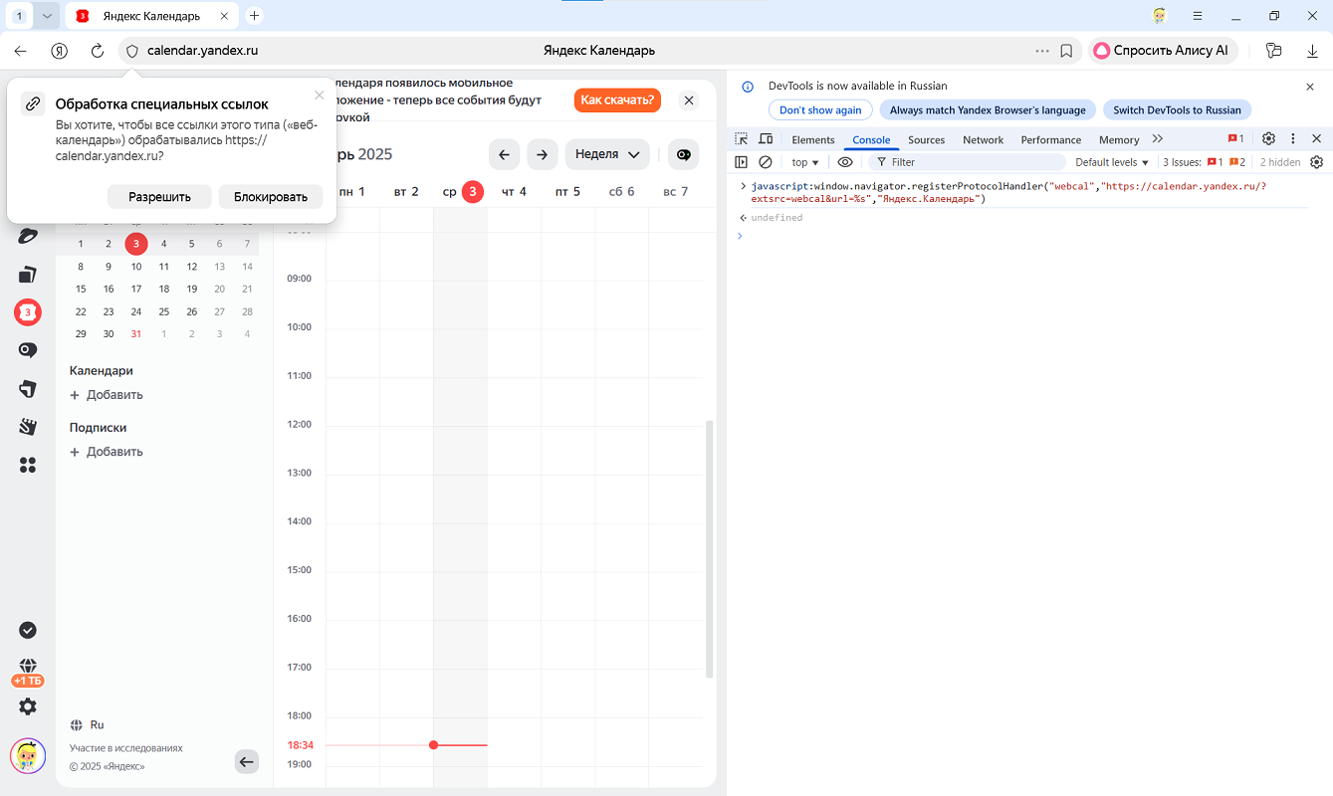Open the Yandex Messenger chat bubble sidebar icon

point(28,350)
